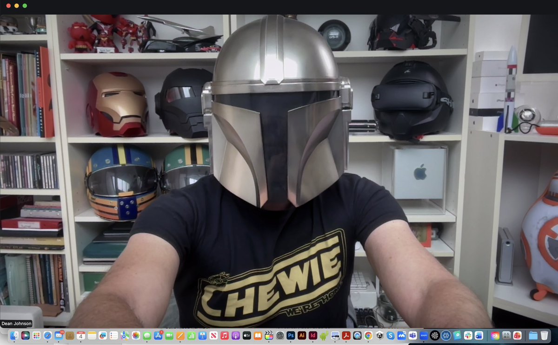Image resolution: width=558 pixels, height=345 pixels.
Task: Launch Final Cut Pro from dock
Action: click(x=269, y=335)
